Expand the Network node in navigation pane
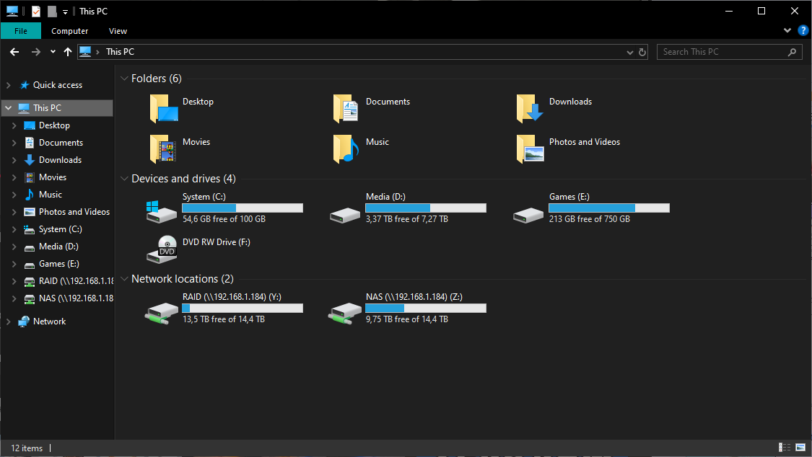812x457 pixels. [x=8, y=321]
